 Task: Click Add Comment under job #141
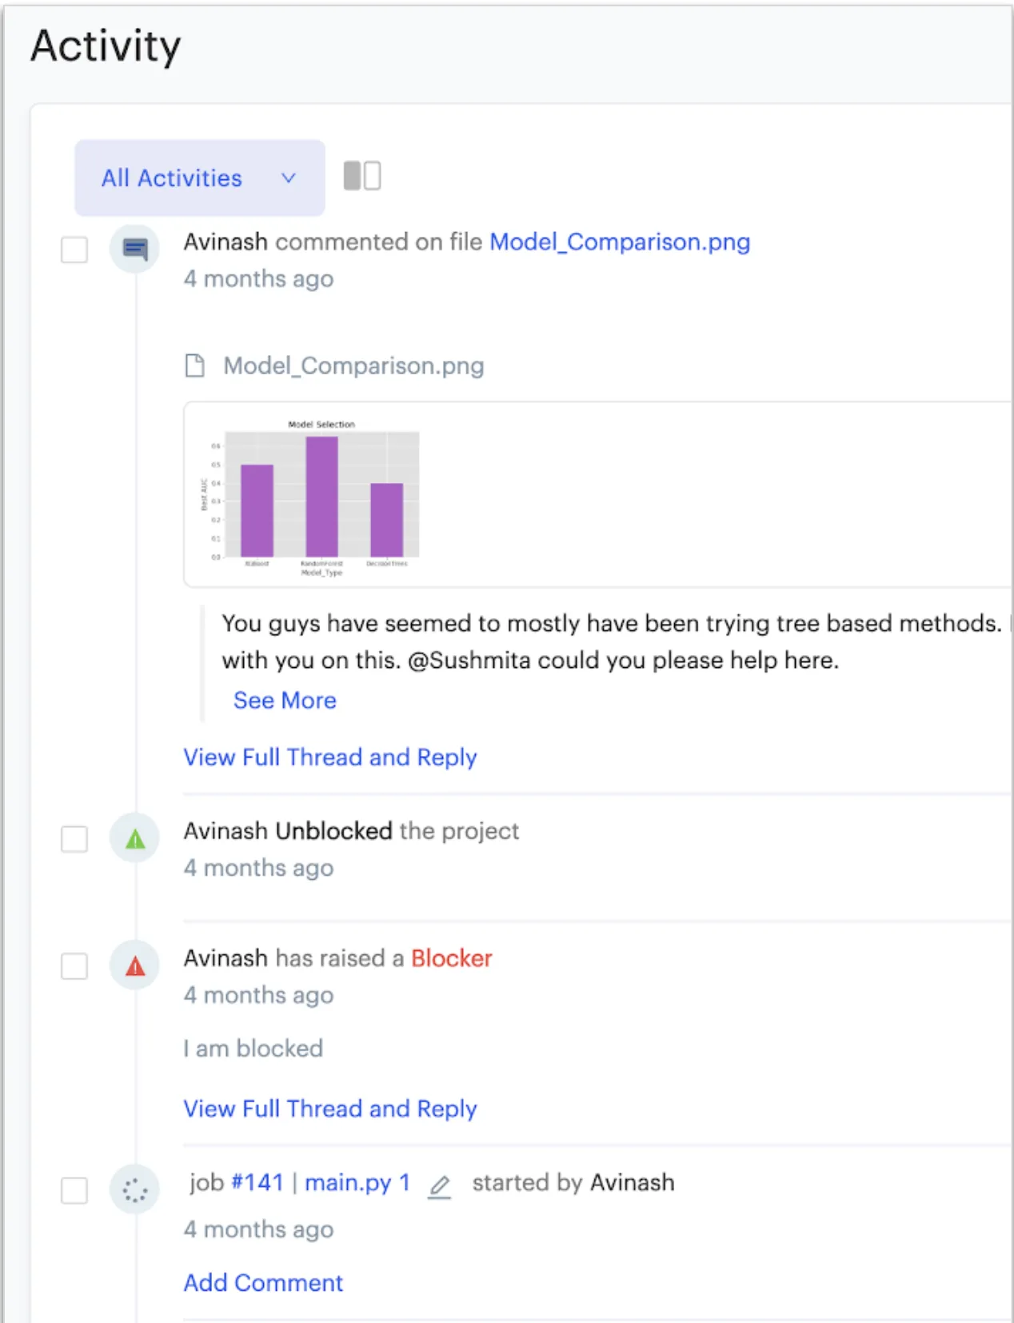(263, 1282)
